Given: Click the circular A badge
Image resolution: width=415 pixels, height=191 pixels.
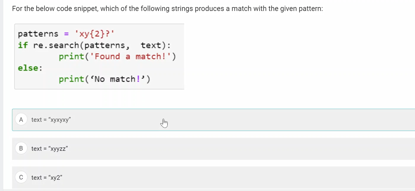Looking at the screenshot, I should (21, 120).
